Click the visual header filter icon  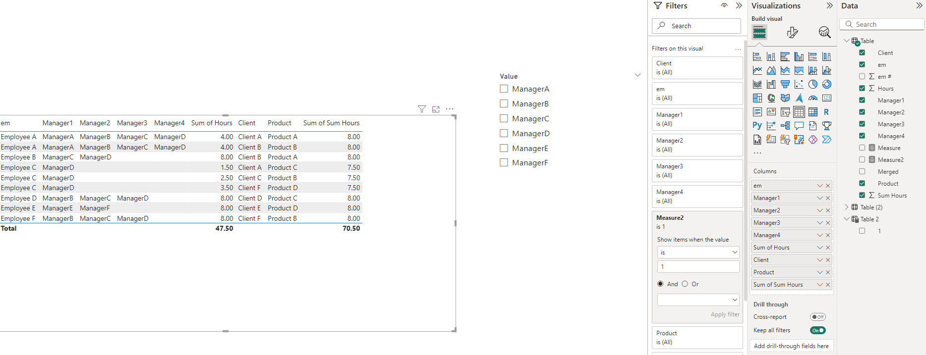[421, 109]
